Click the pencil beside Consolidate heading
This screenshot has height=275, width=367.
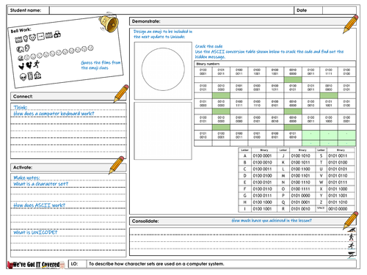pyautogui.click(x=351, y=221)
